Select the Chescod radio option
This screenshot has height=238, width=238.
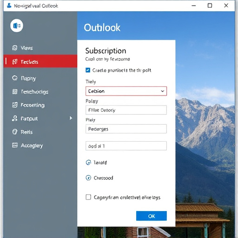(x=88, y=178)
